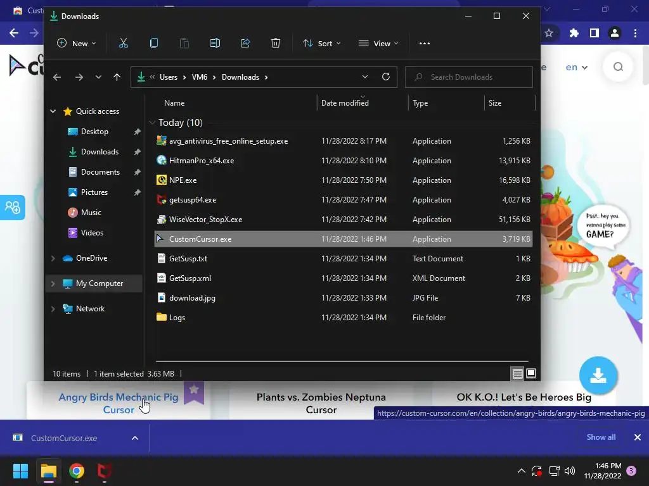
Task: Click Chrome side panel icon
Action: pyautogui.click(x=594, y=33)
